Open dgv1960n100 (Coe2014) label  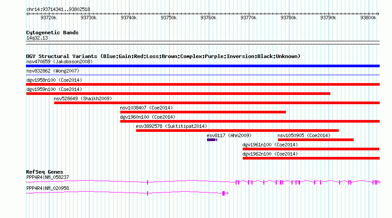click(x=148, y=117)
